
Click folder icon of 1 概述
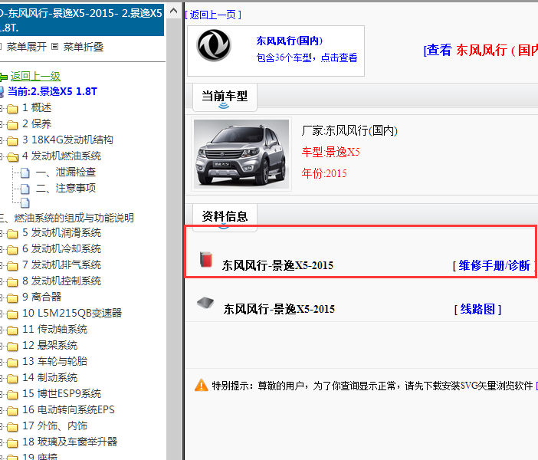pos(12,109)
